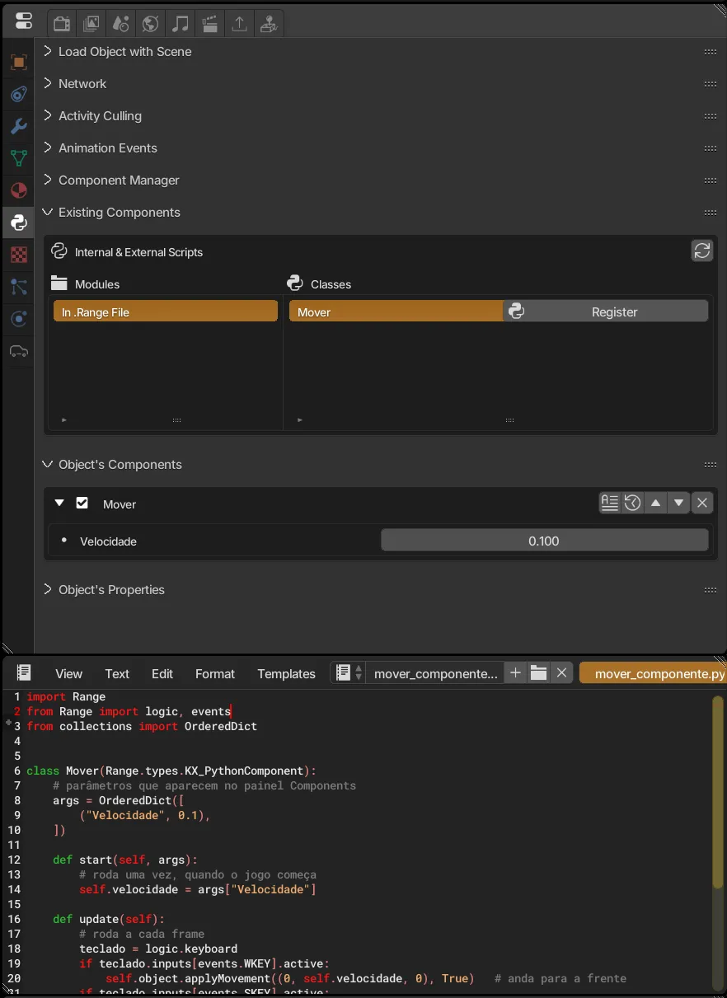
Task: Open the Templates menu in the text editor
Action: pos(286,673)
